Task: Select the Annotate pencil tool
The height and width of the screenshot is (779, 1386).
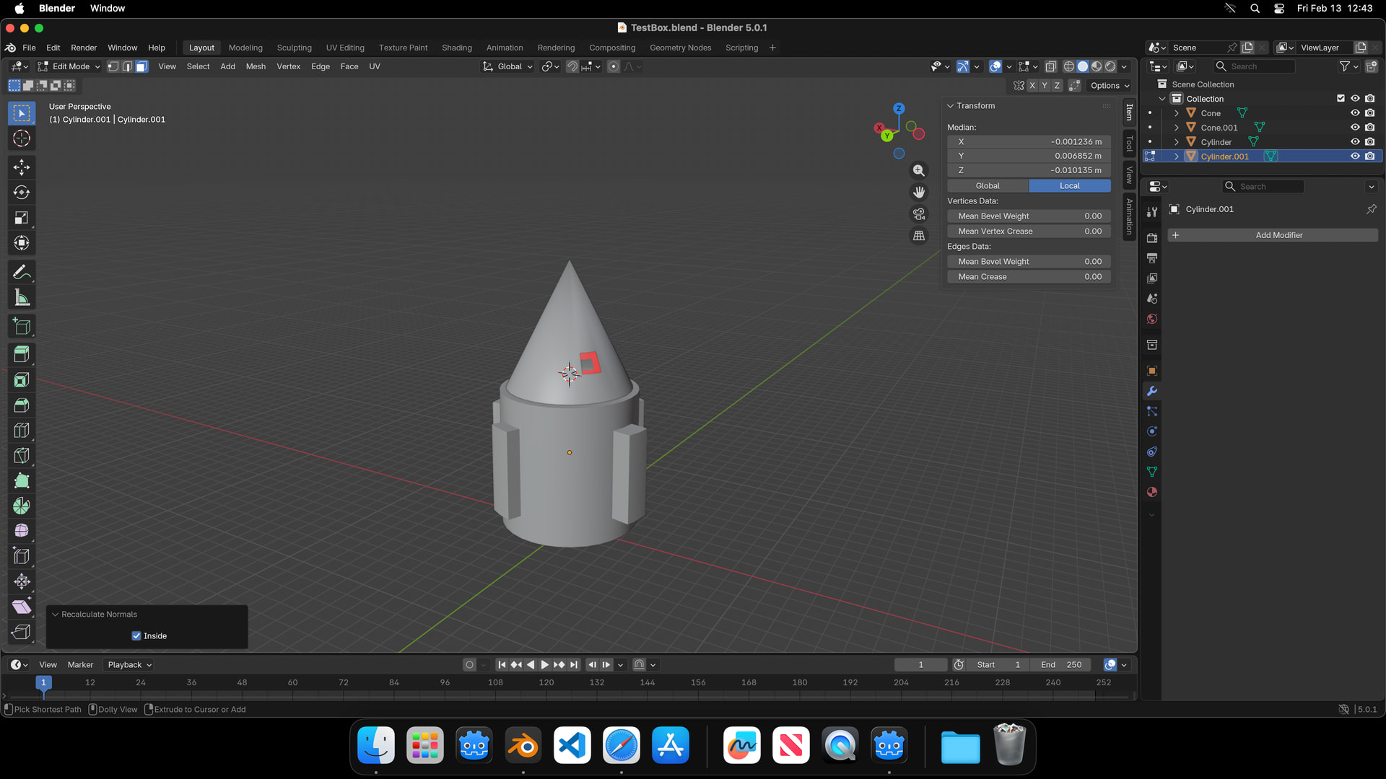Action: (22, 273)
